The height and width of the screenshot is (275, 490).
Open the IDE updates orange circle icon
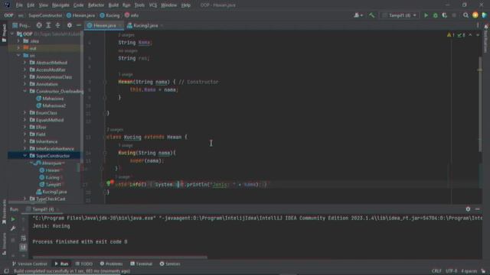point(475,15)
